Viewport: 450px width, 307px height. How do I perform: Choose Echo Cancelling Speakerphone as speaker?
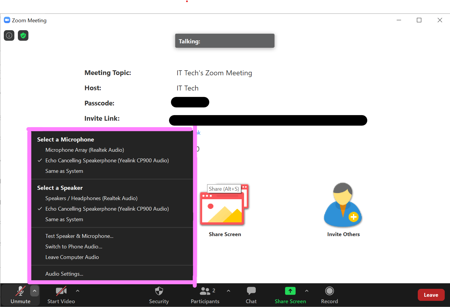[112, 209]
